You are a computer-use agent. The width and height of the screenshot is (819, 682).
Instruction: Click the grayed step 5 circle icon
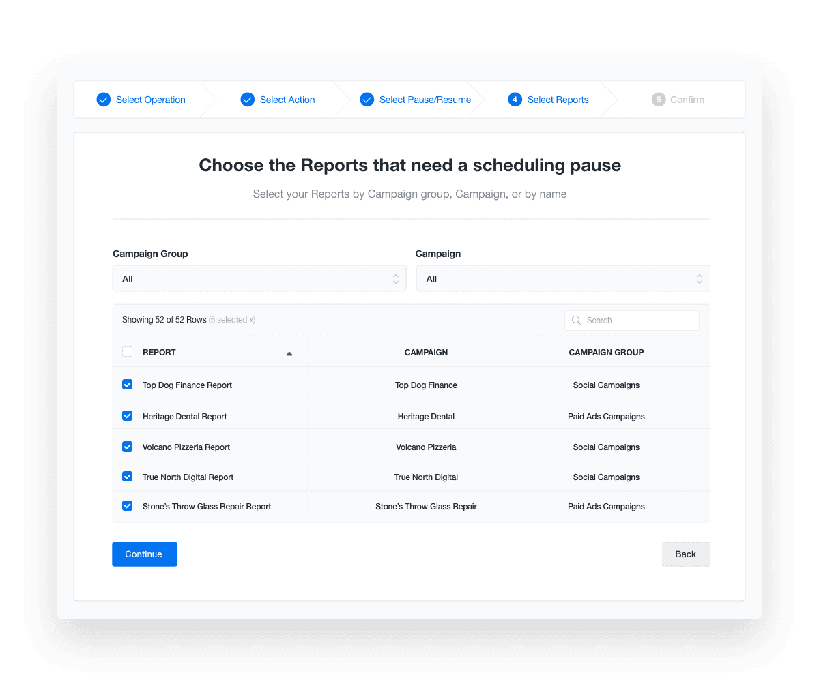point(659,100)
